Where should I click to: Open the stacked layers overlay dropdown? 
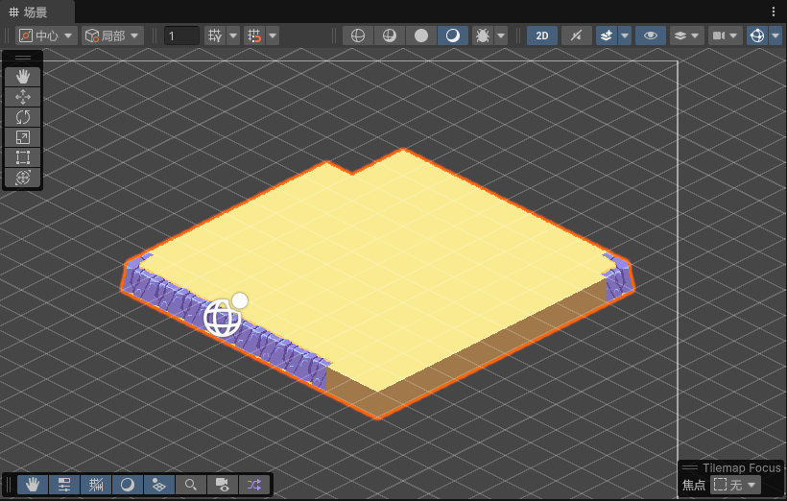[686, 36]
